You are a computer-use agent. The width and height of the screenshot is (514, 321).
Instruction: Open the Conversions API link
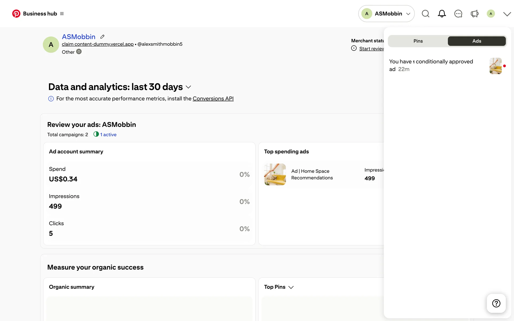tap(213, 98)
